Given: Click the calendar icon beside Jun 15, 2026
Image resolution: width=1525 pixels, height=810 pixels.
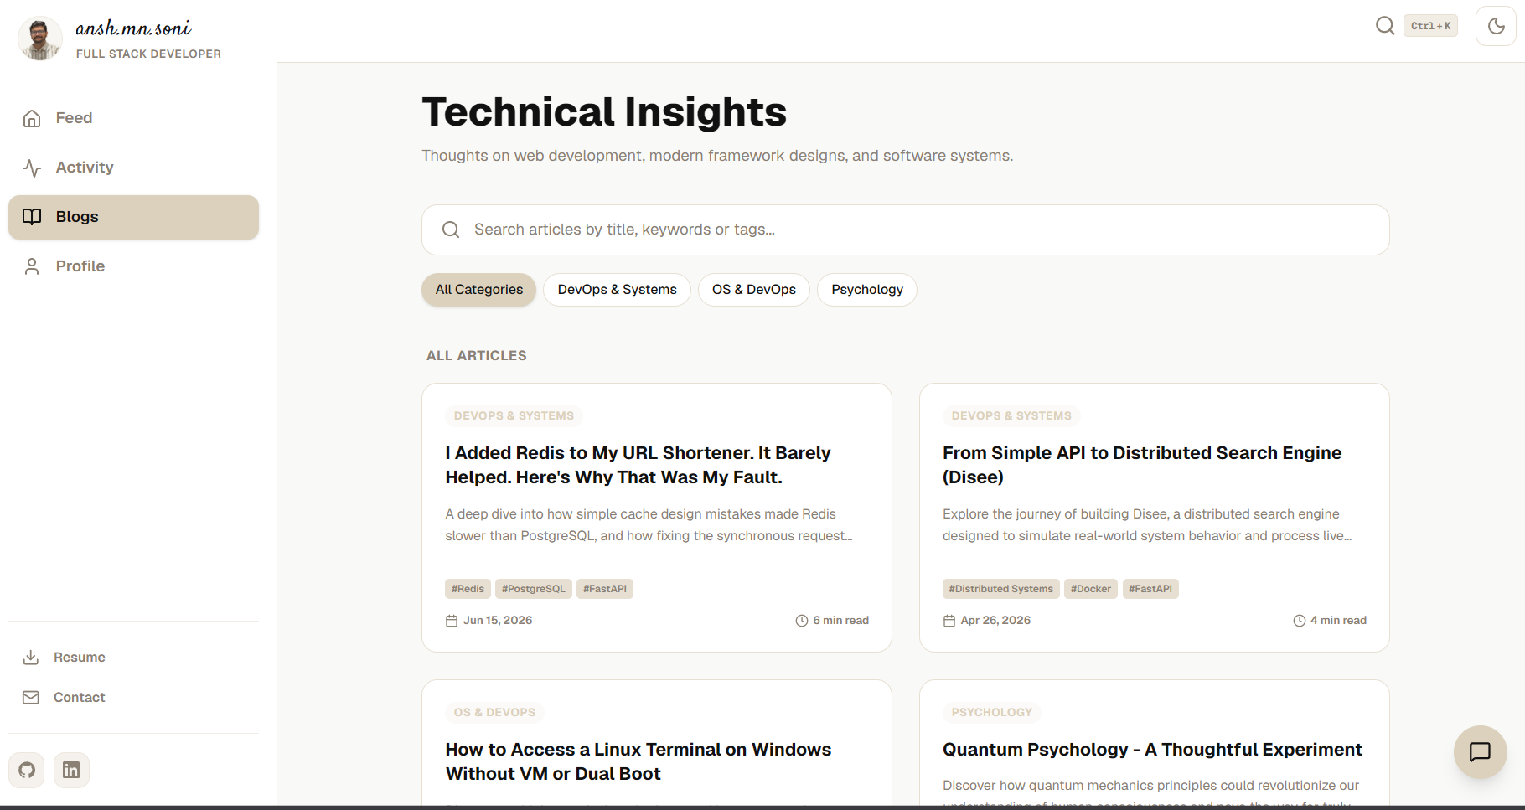Looking at the screenshot, I should [452, 621].
